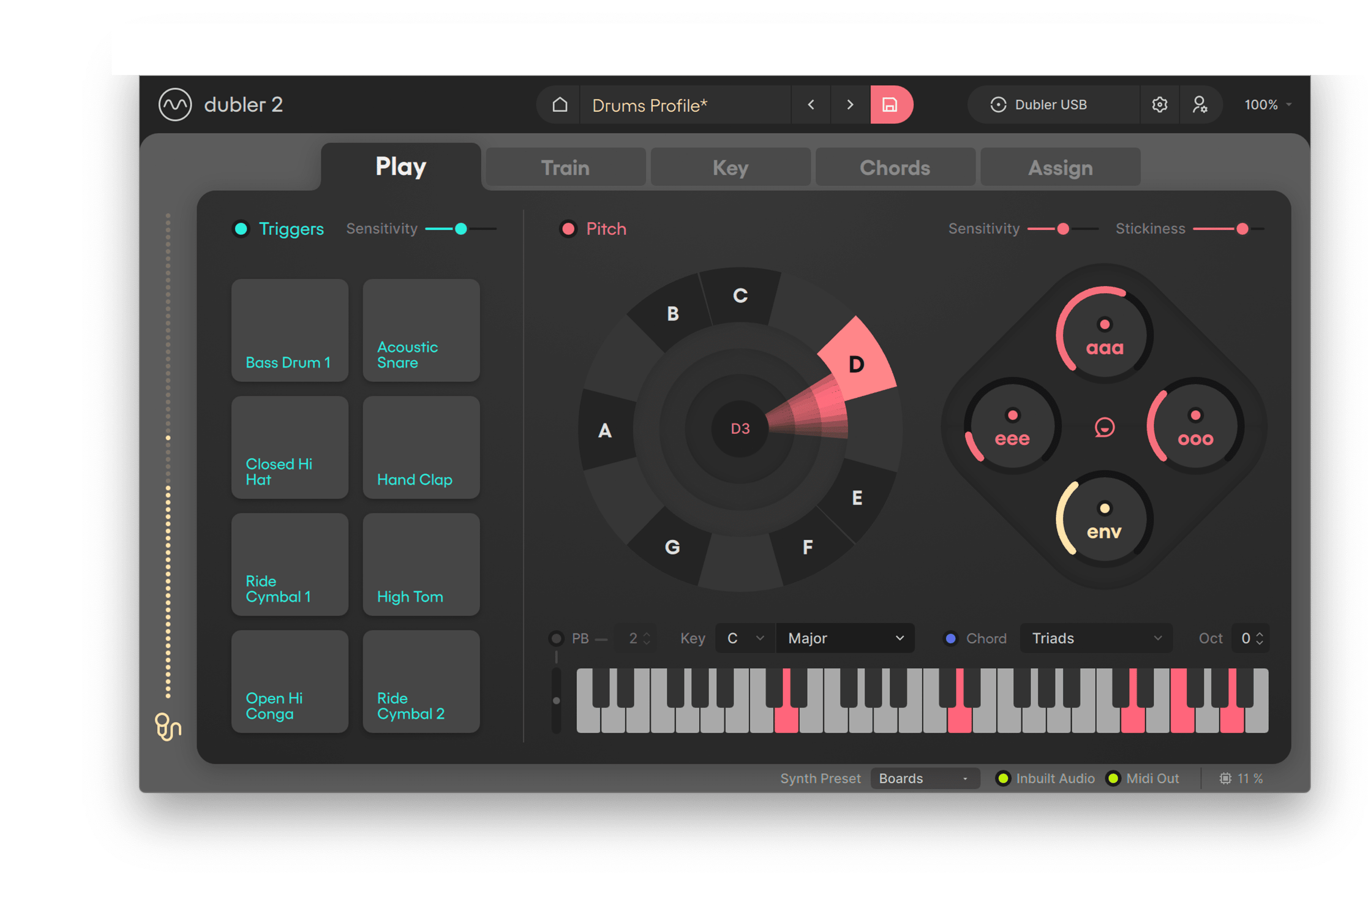Open the user account settings icon
The width and height of the screenshot is (1372, 922).
pos(1199,105)
